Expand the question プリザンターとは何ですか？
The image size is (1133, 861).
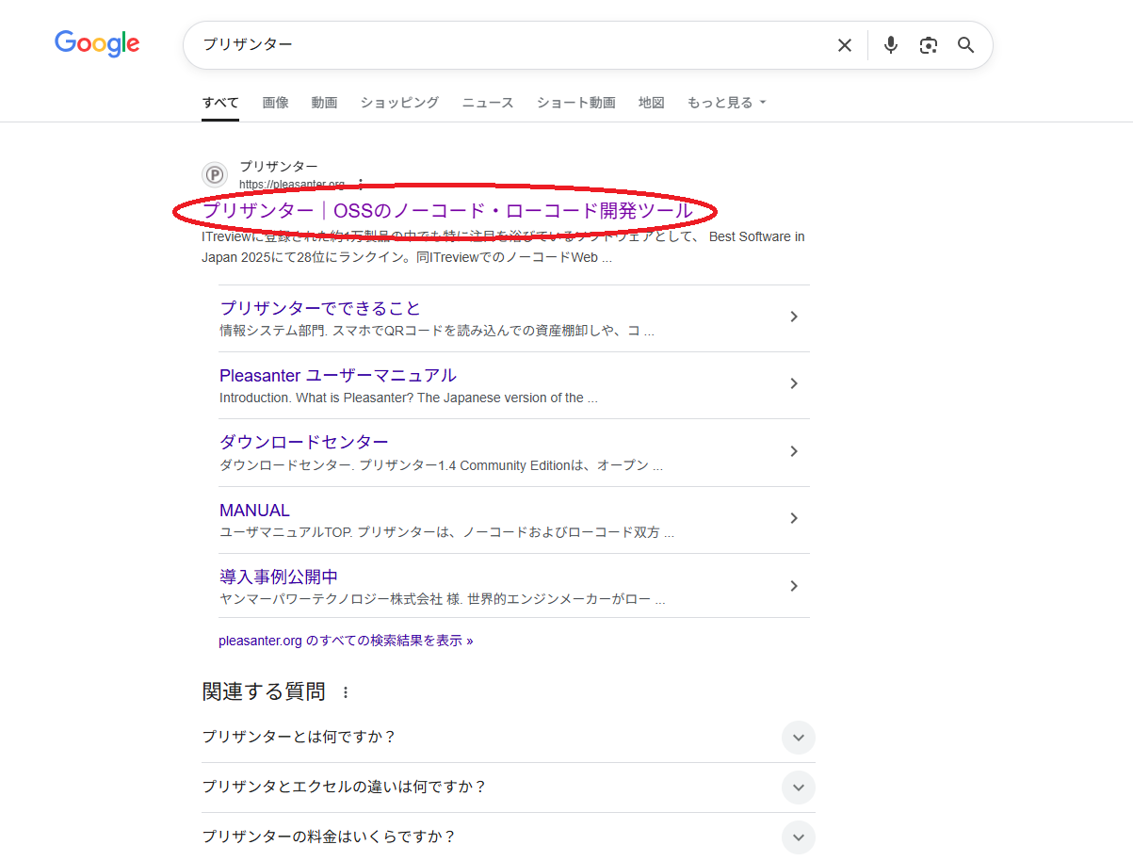799,738
